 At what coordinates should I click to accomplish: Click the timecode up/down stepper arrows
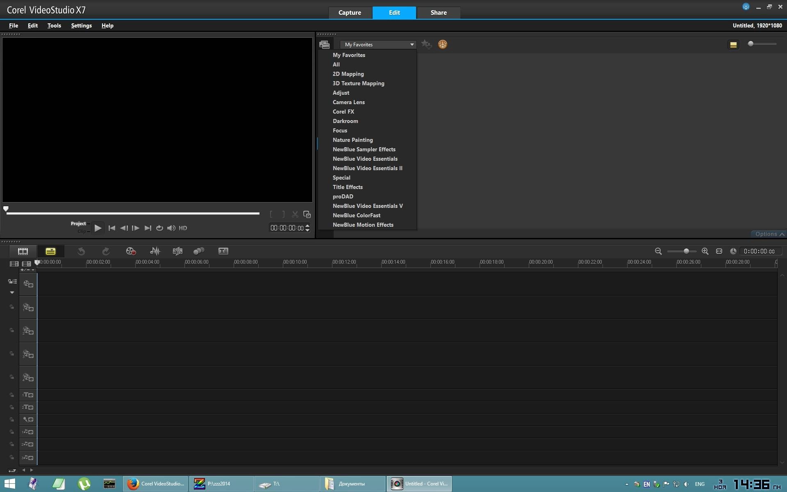[307, 228]
